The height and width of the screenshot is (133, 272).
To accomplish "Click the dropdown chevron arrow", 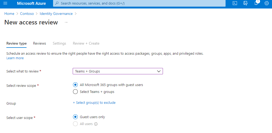I will pyautogui.click(x=159, y=71).
